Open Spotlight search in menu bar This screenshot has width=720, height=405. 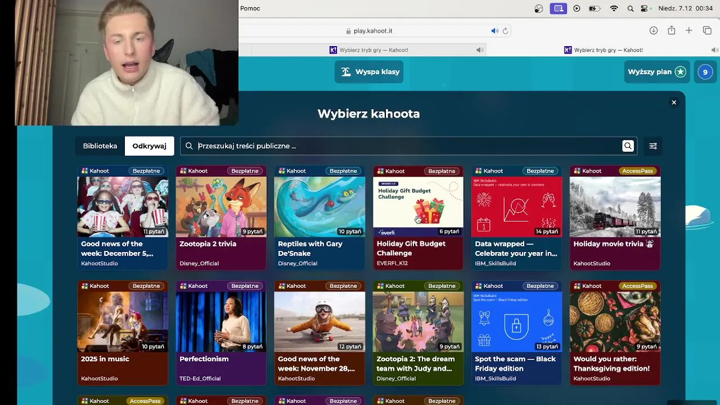pos(631,8)
